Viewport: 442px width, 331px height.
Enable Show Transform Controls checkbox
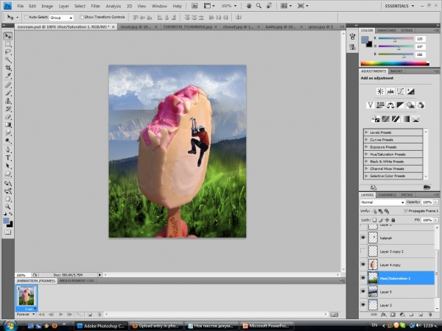click(x=82, y=17)
